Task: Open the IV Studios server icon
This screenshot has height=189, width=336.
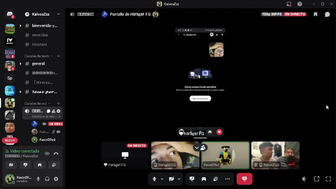Action: [x=10, y=41]
